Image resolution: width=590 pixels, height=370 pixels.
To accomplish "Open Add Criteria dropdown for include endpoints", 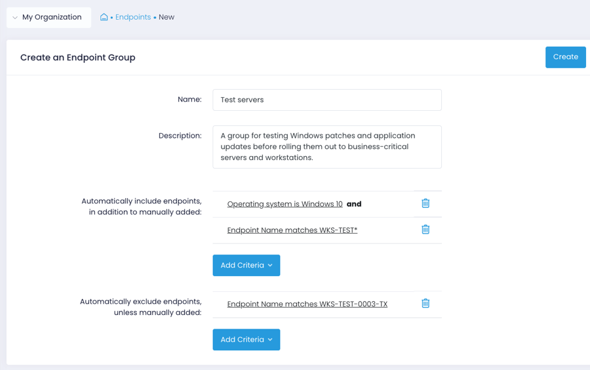I will pyautogui.click(x=246, y=265).
